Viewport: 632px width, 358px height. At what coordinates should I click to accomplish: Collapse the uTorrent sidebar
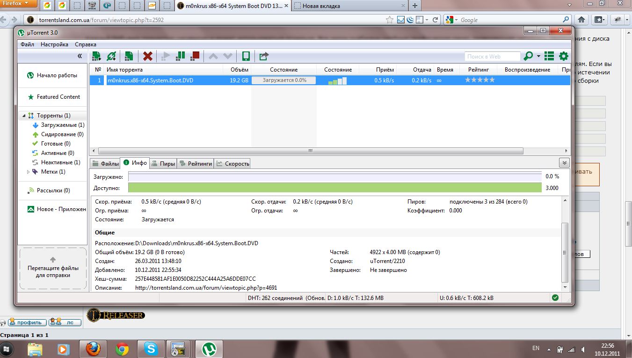point(80,56)
